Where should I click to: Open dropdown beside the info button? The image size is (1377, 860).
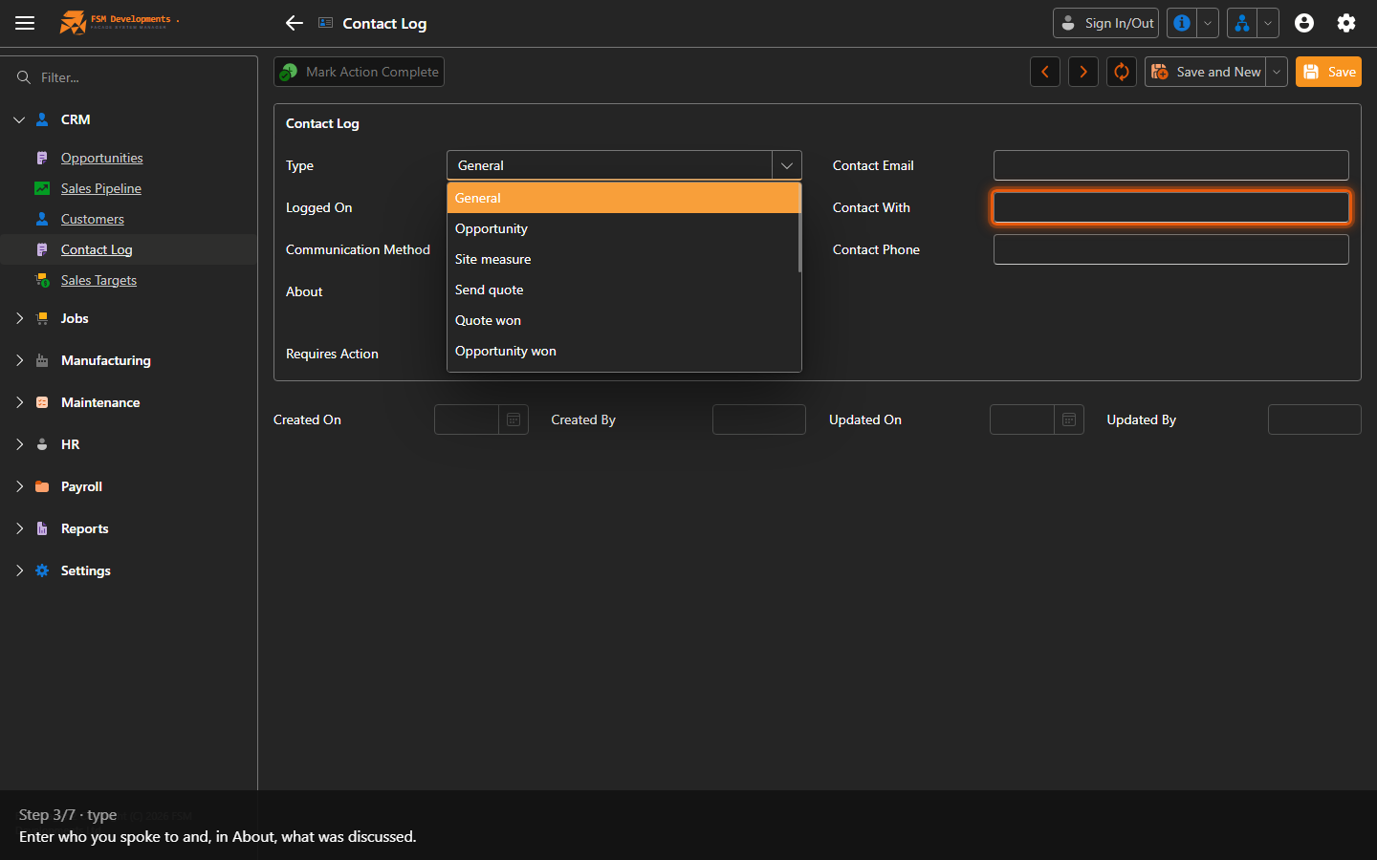[x=1208, y=23]
